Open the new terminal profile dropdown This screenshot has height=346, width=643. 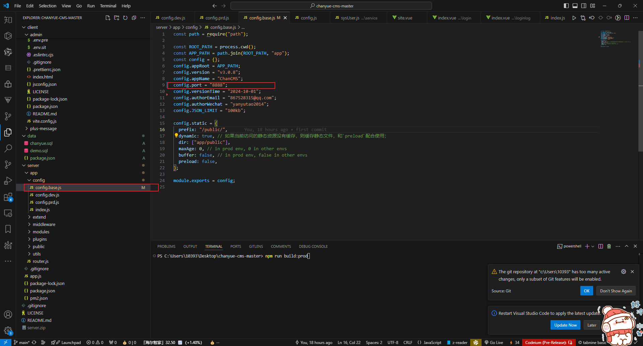coord(593,246)
